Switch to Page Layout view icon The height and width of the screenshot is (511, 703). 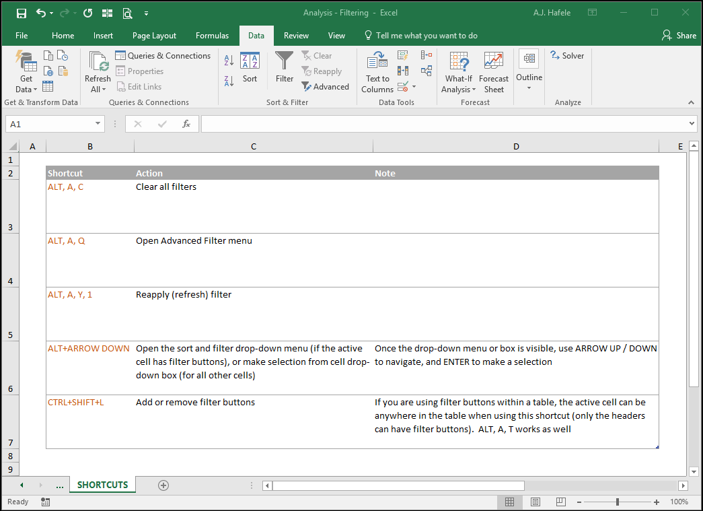(x=535, y=502)
